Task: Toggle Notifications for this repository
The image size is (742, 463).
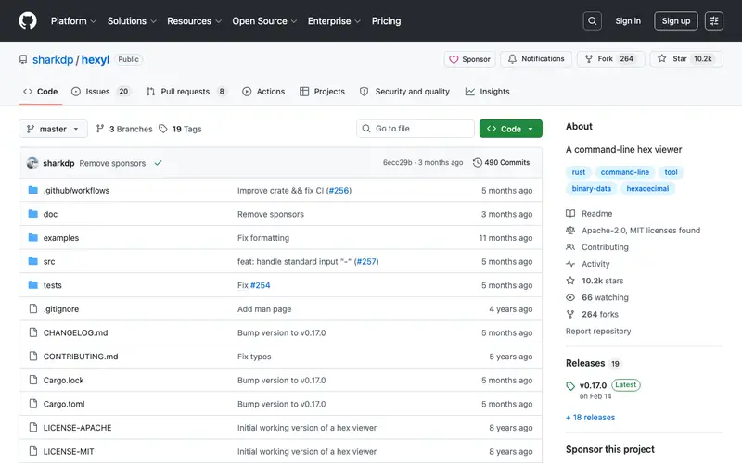Action: (536, 59)
